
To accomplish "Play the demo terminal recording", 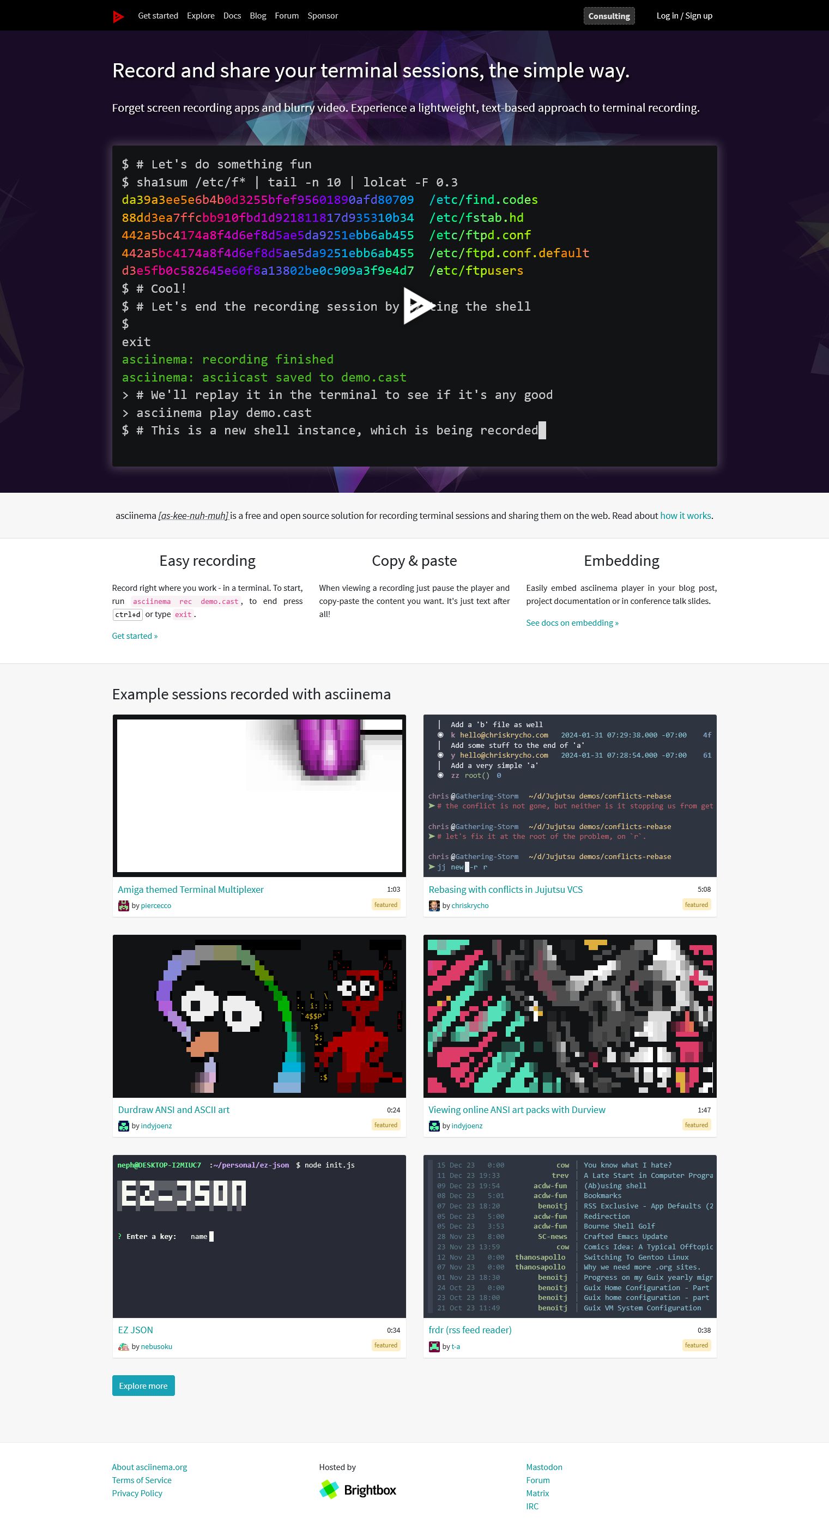I will (x=419, y=306).
